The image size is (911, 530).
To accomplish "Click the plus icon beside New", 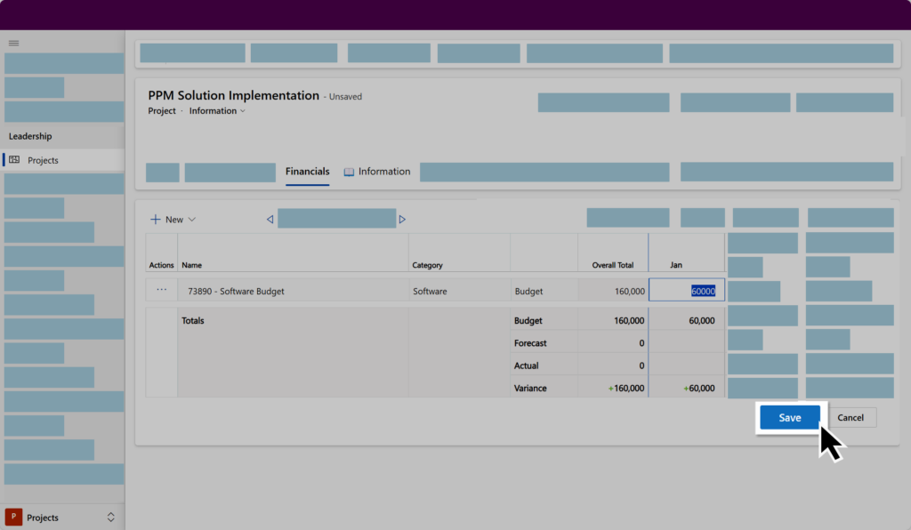I will click(x=155, y=220).
